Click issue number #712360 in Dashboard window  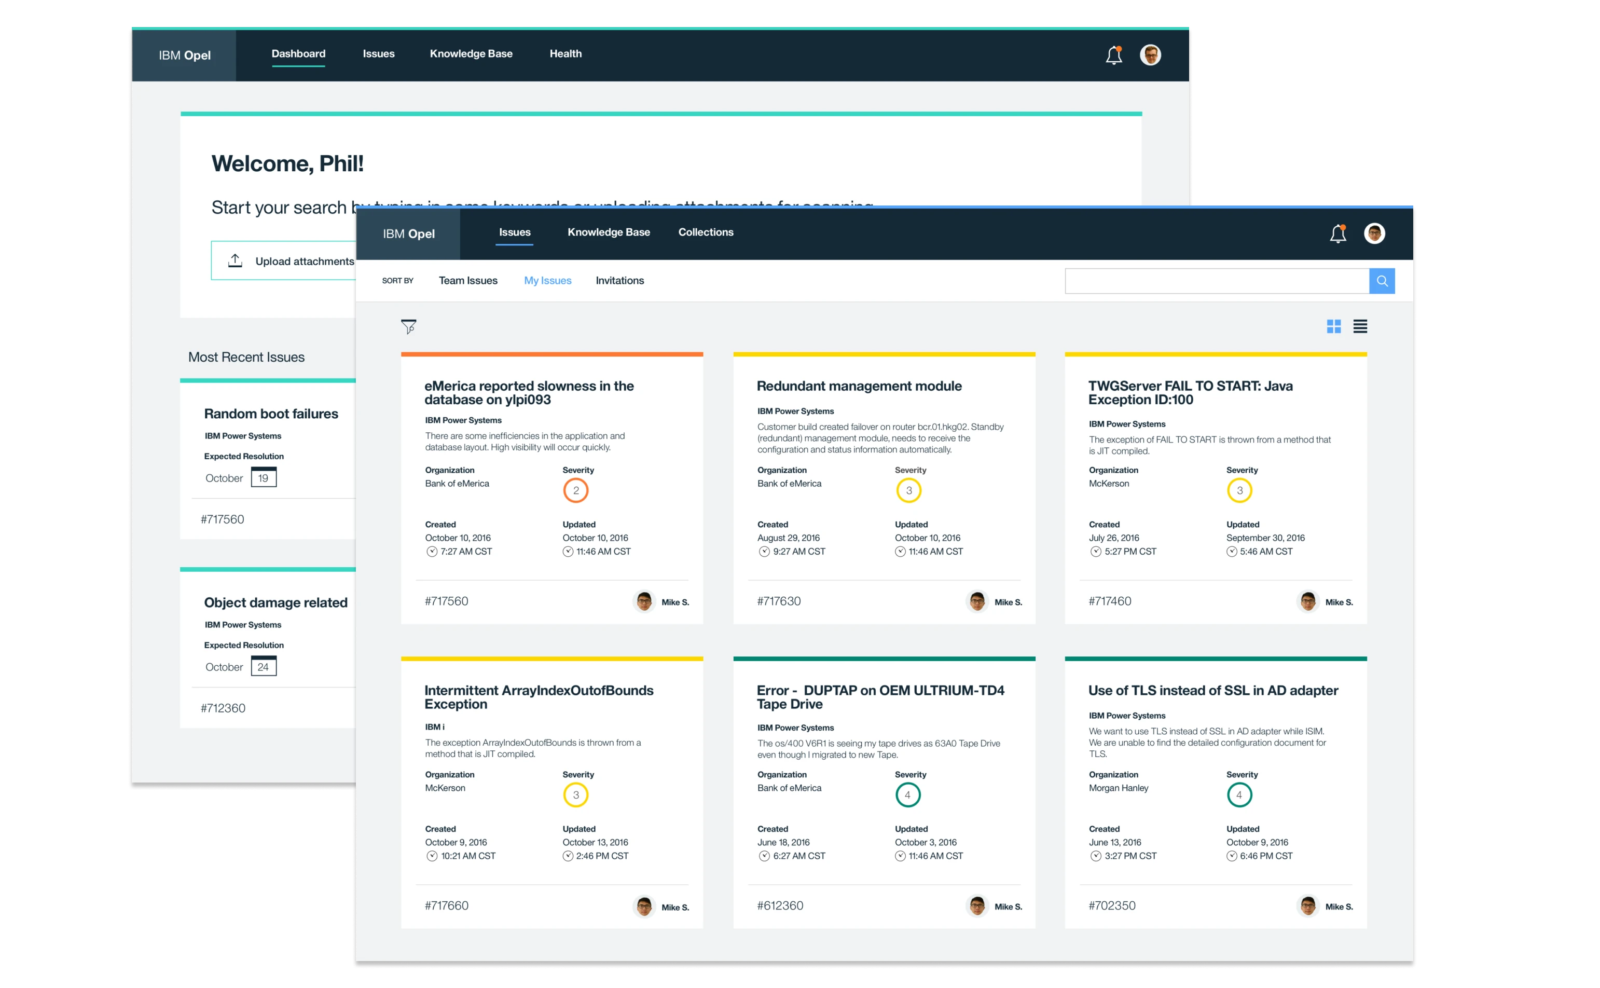pyautogui.click(x=223, y=708)
